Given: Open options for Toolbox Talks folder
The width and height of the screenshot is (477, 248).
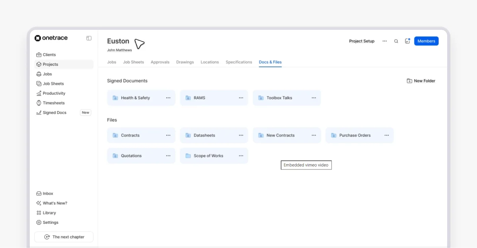Looking at the screenshot, I should point(314,98).
